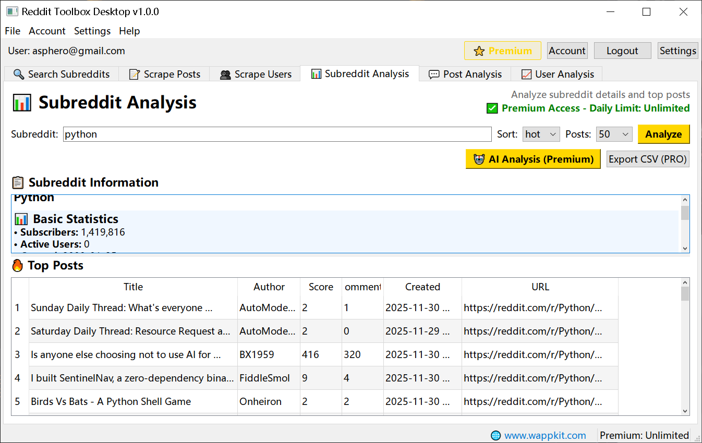Click the chart icon beside Basic Statistics
The height and width of the screenshot is (443, 702).
[21, 219]
